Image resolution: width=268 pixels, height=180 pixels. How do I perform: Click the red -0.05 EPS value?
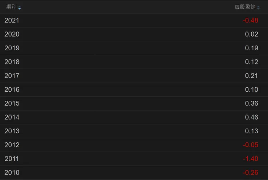(x=251, y=145)
